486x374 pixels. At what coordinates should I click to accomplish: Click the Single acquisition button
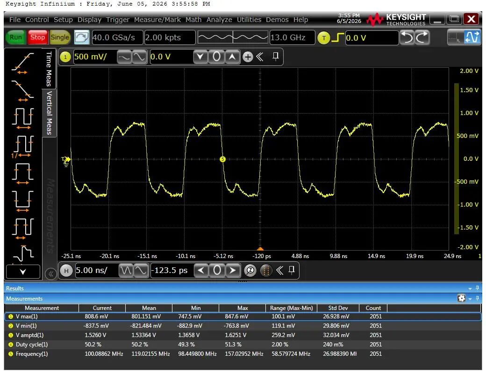click(x=60, y=37)
